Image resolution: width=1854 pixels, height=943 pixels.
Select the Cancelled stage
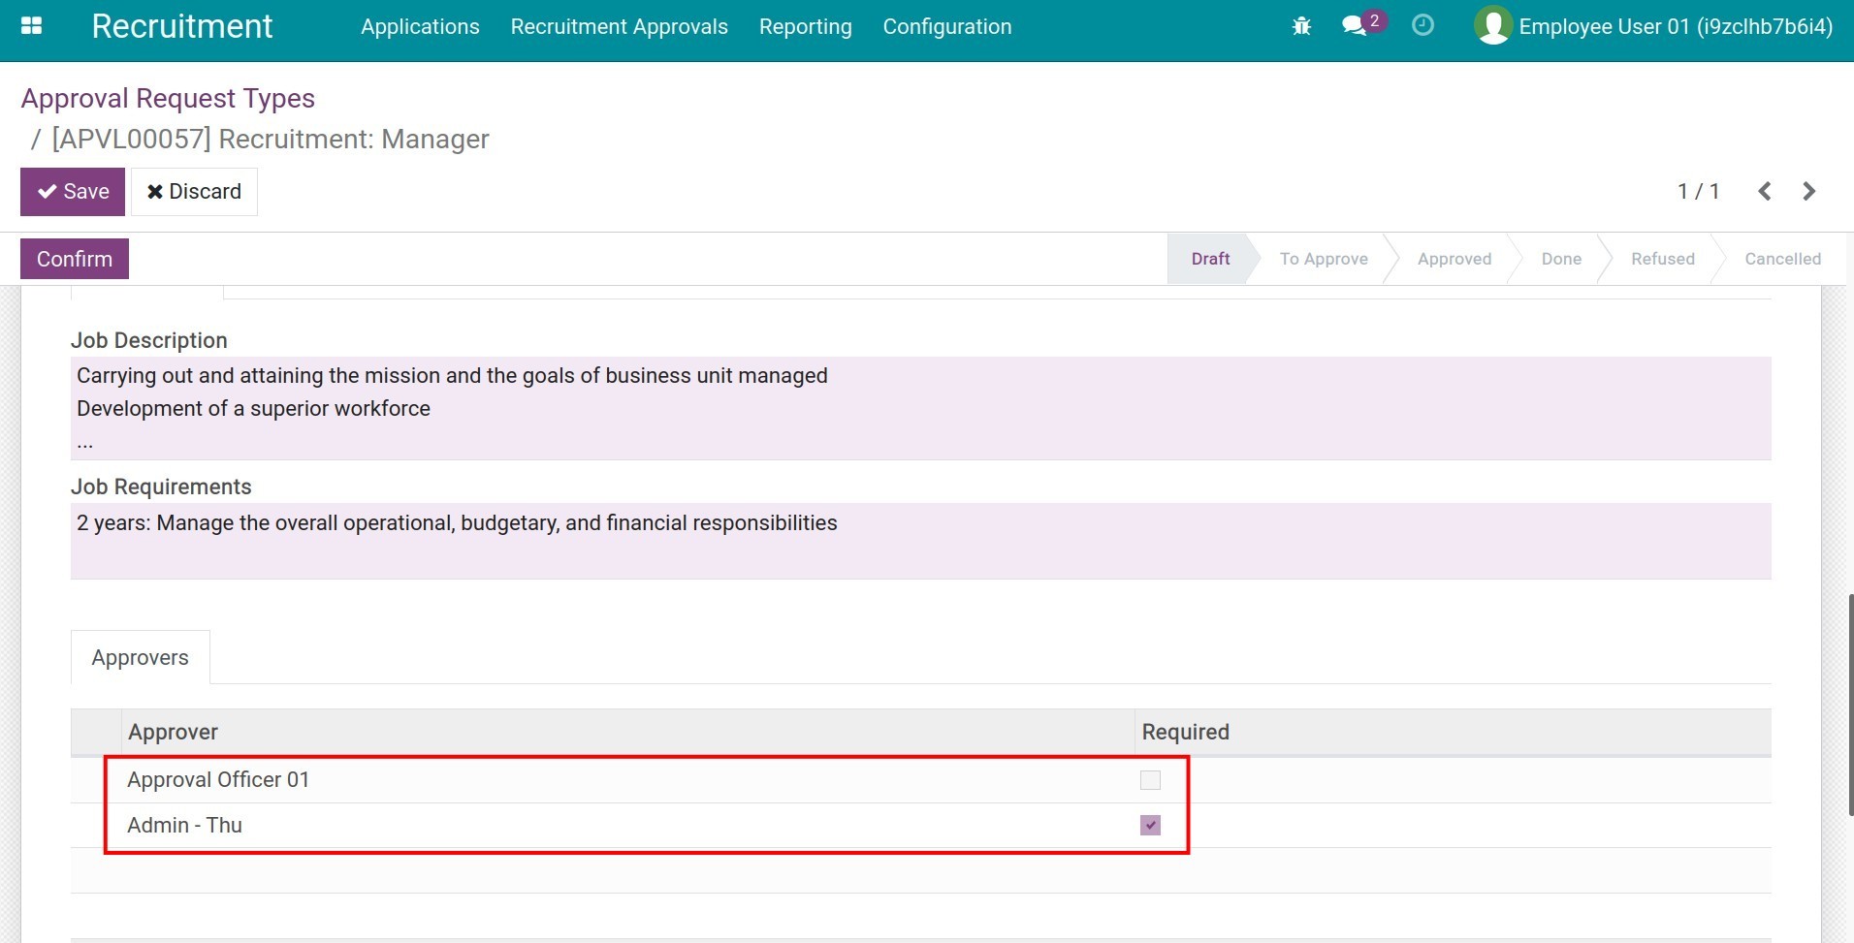[1781, 258]
